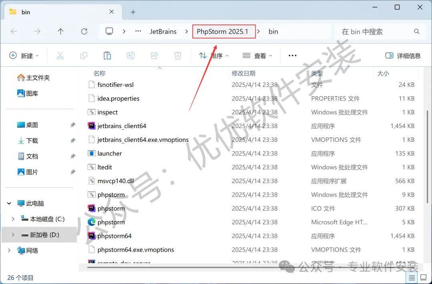432x284 pixels.
Task: Expand chevron after This PC icon in address bar
Action: [124, 32]
